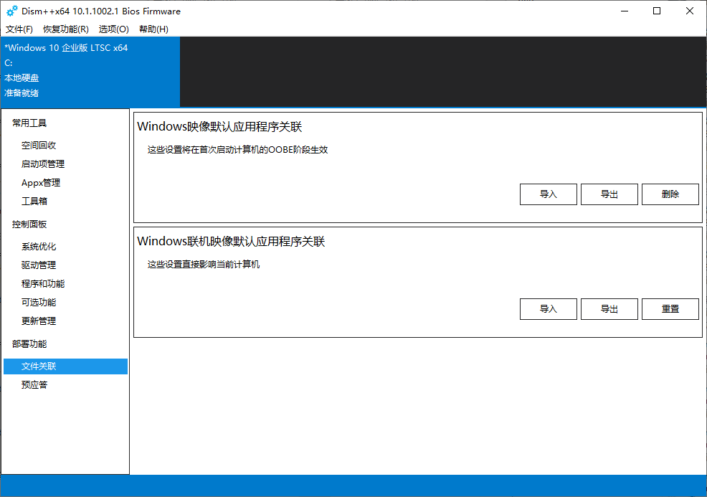707x497 pixels.
Task: Select Appx管理 in sidebar
Action: coord(41,183)
